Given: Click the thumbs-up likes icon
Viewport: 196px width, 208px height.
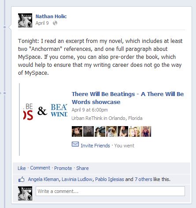Looking at the screenshot, I should click(21, 179).
